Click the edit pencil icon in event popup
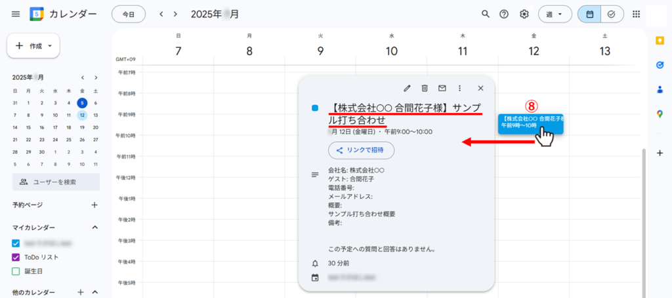Image resolution: width=672 pixels, height=298 pixels. point(407,88)
